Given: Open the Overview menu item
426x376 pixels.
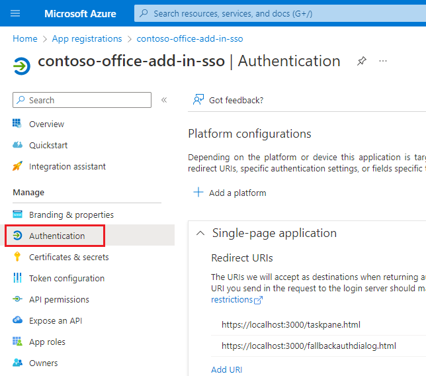Looking at the screenshot, I should coord(46,124).
